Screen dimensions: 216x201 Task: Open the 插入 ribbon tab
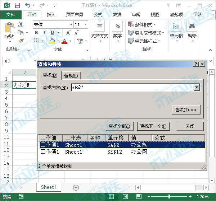51,15
